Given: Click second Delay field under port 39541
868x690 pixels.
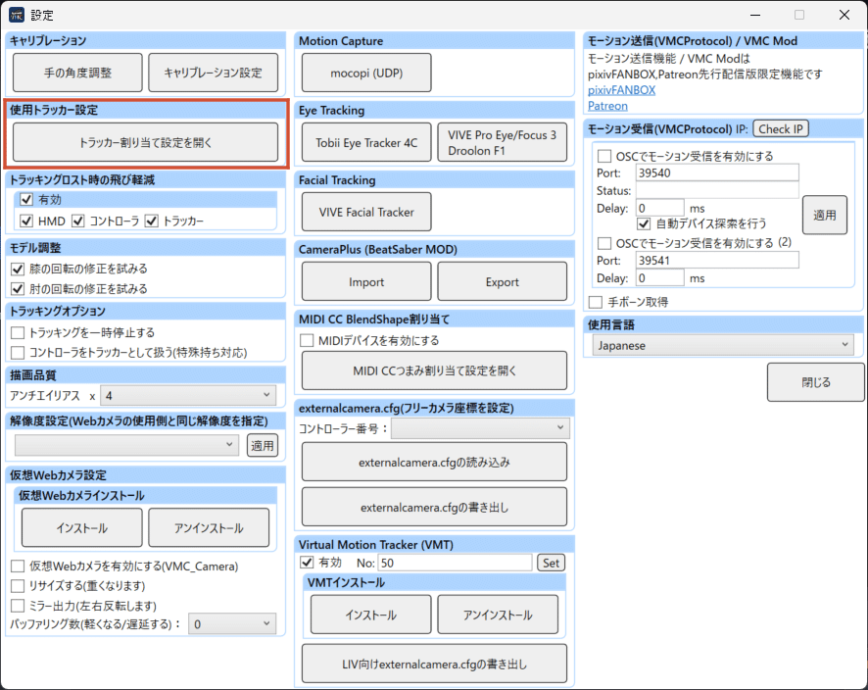Looking at the screenshot, I should point(659,277).
